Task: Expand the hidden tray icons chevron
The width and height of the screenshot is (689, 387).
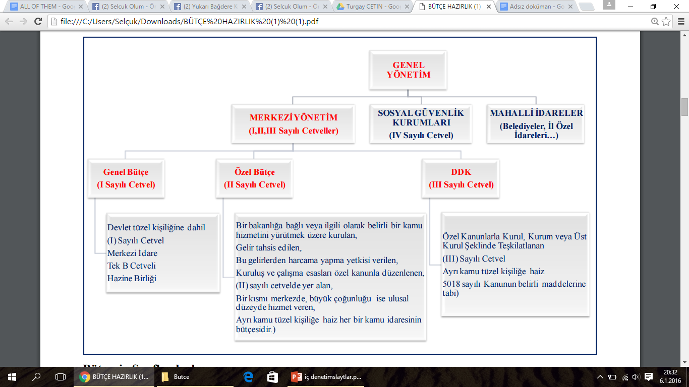Action: [600, 377]
